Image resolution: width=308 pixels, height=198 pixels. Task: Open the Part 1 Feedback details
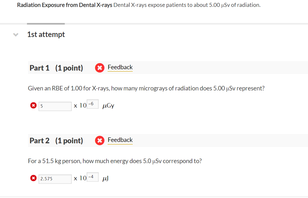pyautogui.click(x=120, y=67)
